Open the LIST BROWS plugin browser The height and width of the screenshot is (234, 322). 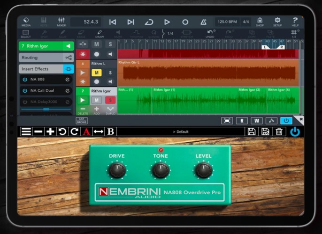[x=82, y=121]
